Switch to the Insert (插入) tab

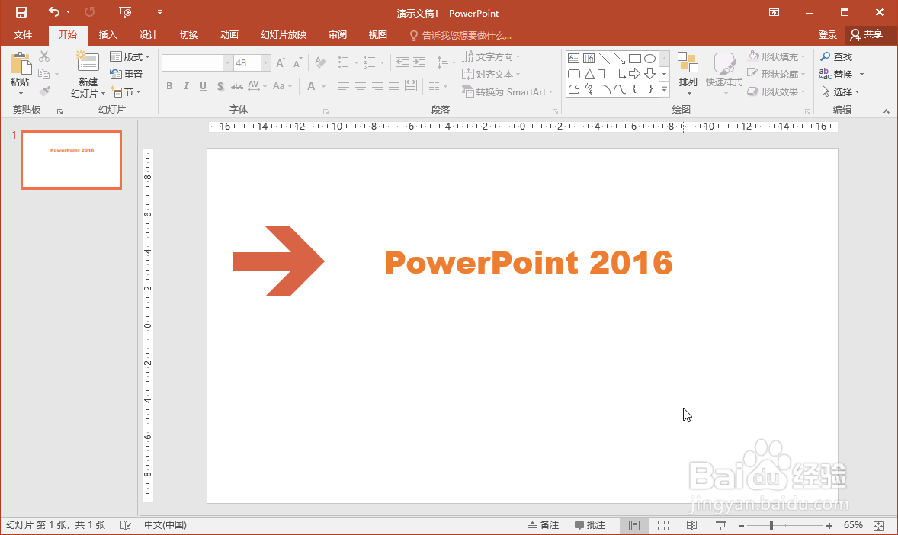107,35
